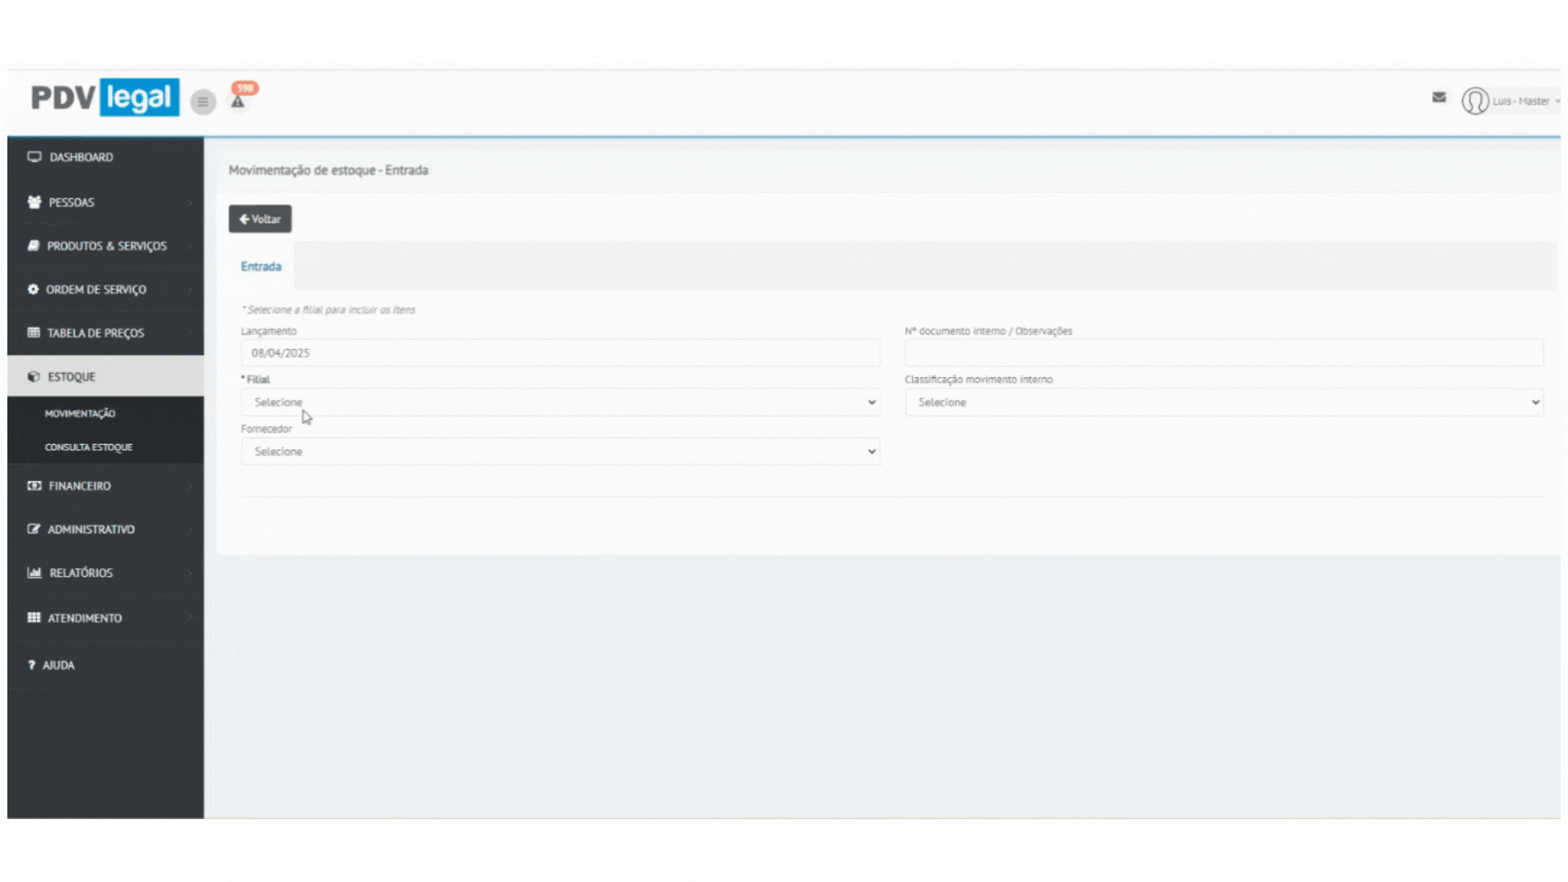Click the PDV legal logo
1568x882 pixels.
click(x=105, y=97)
